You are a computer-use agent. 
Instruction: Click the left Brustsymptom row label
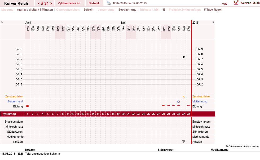pos(14,122)
